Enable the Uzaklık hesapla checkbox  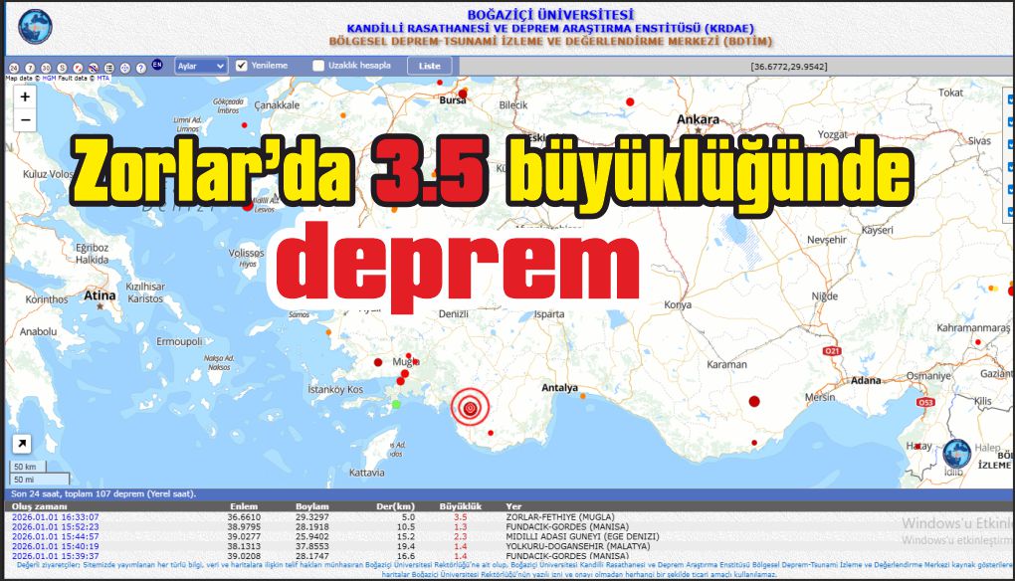click(x=318, y=66)
